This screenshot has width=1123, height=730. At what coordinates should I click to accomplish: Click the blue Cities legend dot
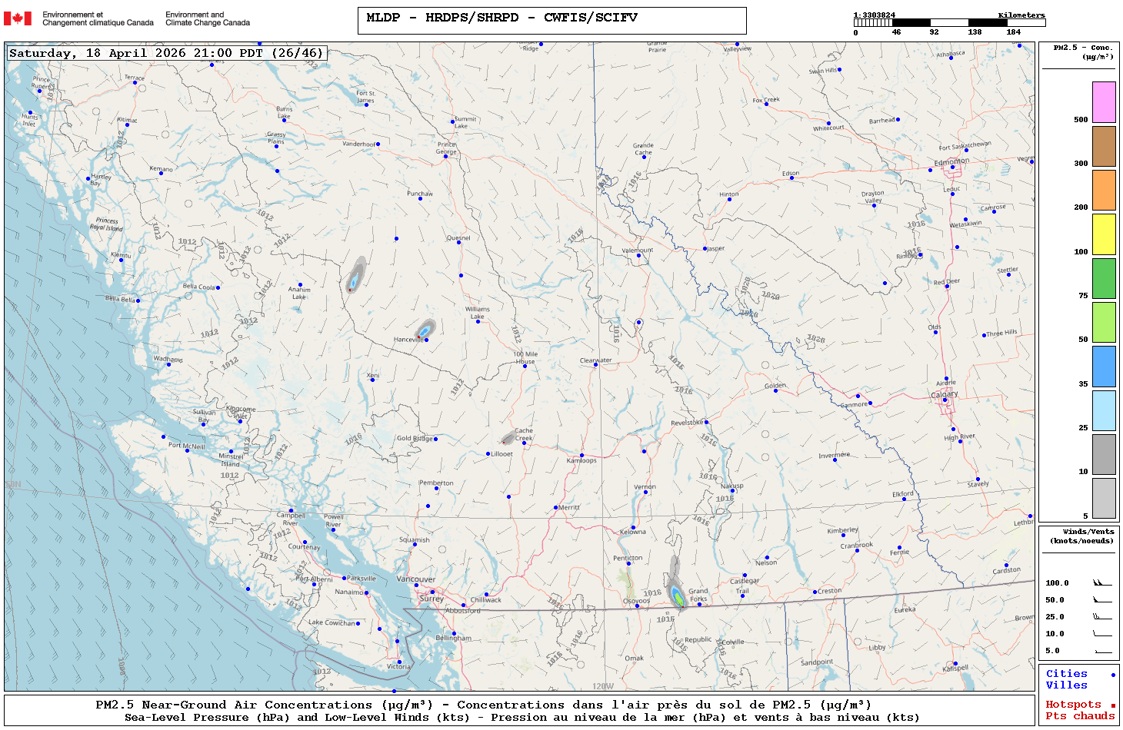pyautogui.click(x=1112, y=675)
